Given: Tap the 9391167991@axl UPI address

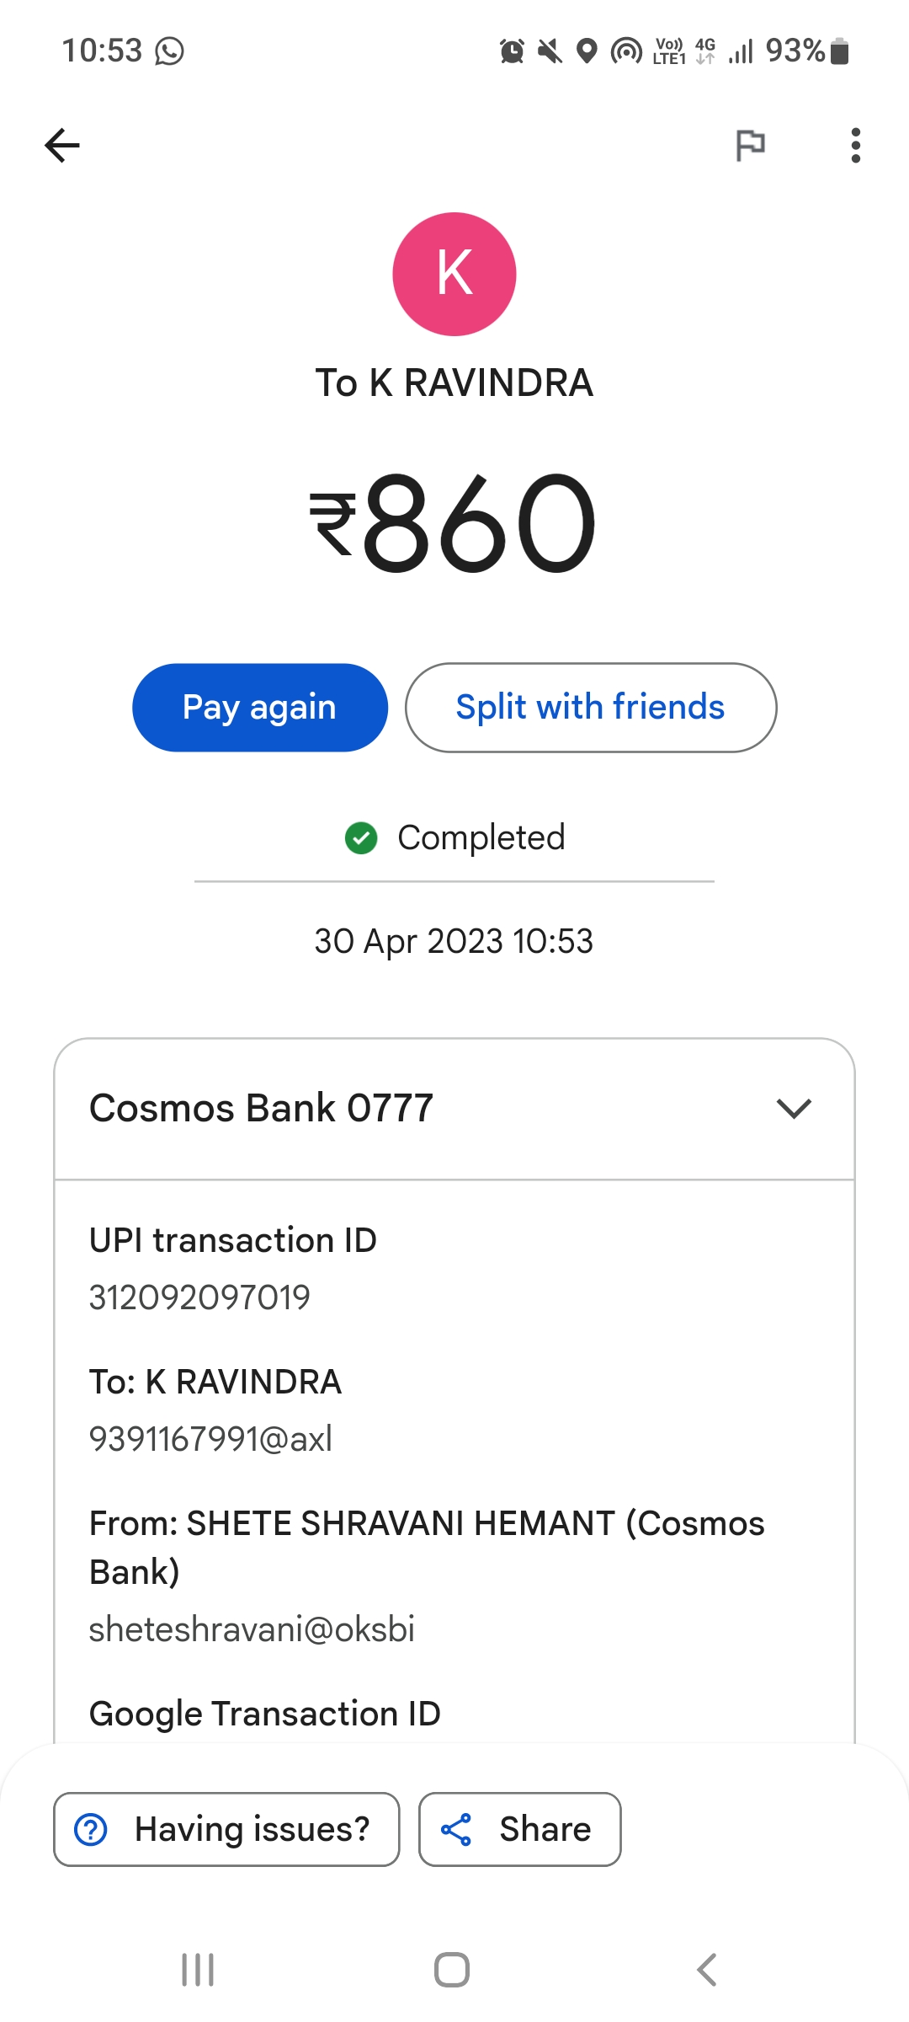Looking at the screenshot, I should 210,1439.
